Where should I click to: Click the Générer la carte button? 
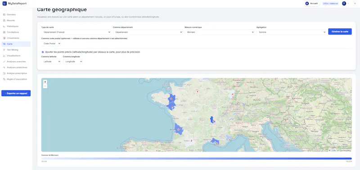click(x=340, y=31)
